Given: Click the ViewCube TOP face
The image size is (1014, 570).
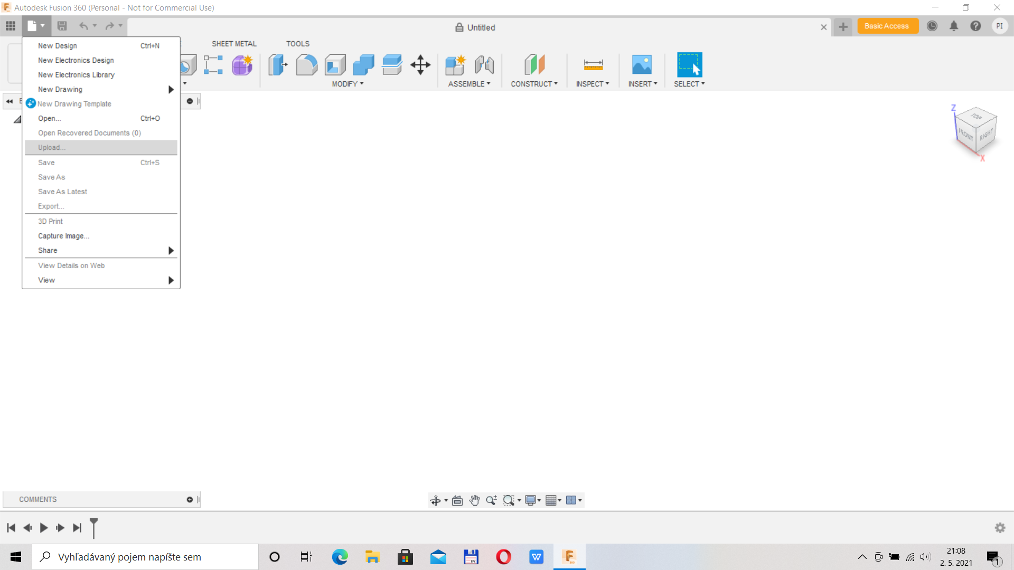Looking at the screenshot, I should (977, 117).
